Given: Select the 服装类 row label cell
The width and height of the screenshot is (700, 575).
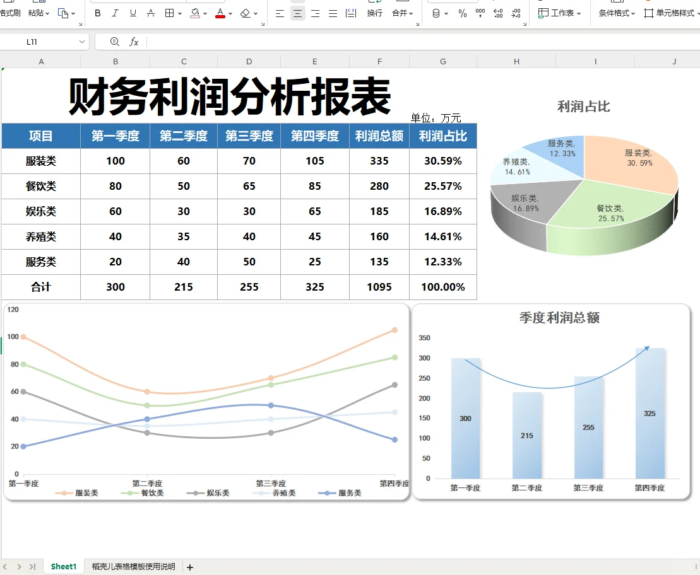Looking at the screenshot, I should coord(41,161).
